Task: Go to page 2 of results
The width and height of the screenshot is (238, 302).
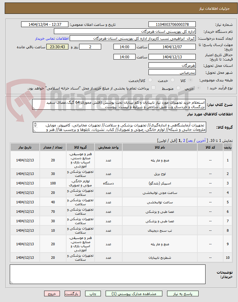Action: tap(184, 141)
